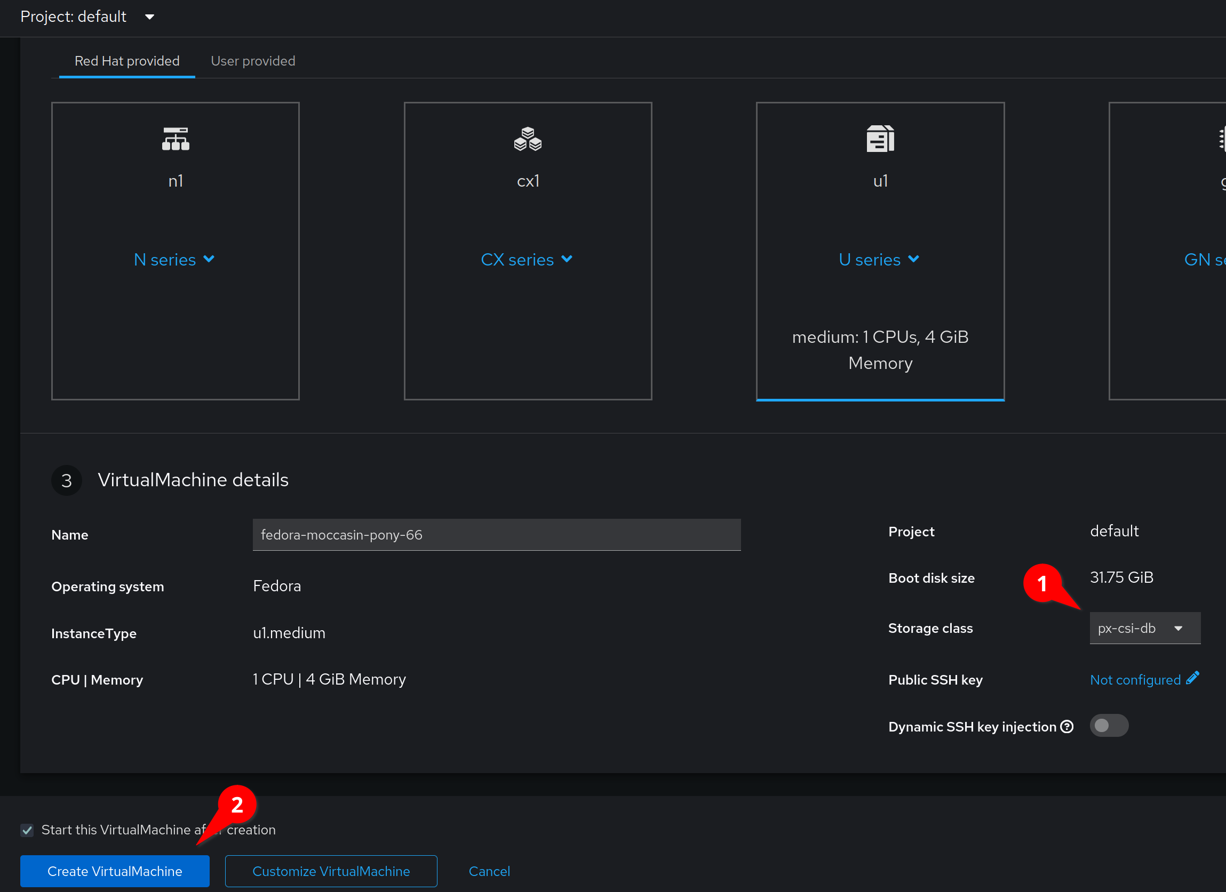Viewport: 1226px width, 892px height.
Task: Edit the VM name fedora-moccasin-pony-66
Action: coord(496,535)
